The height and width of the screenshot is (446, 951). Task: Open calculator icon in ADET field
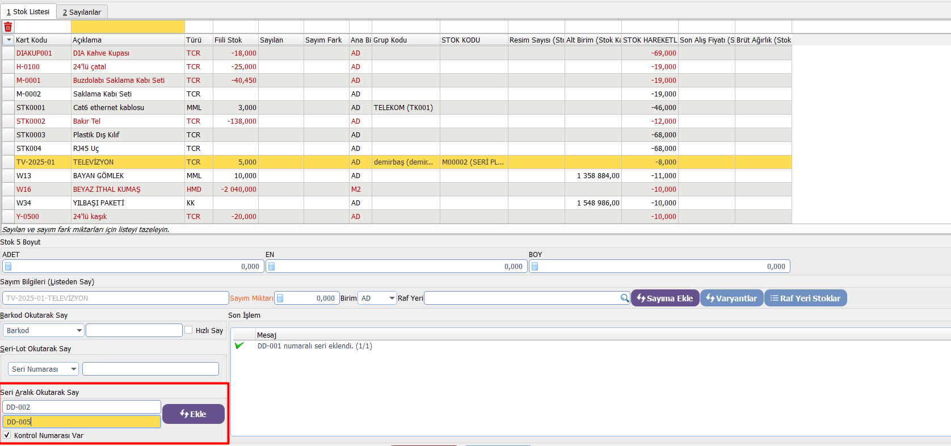[x=8, y=267]
